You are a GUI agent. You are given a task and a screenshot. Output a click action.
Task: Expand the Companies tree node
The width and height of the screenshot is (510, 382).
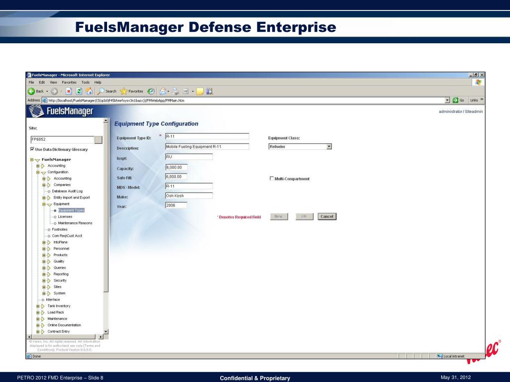point(44,185)
